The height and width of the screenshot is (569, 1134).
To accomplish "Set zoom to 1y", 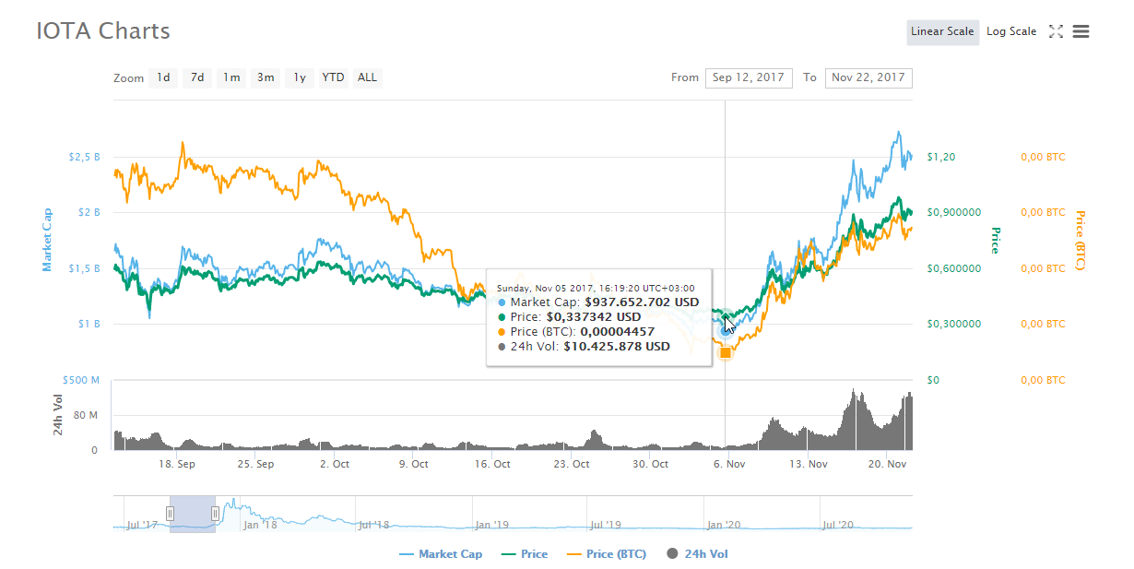I will pyautogui.click(x=300, y=77).
